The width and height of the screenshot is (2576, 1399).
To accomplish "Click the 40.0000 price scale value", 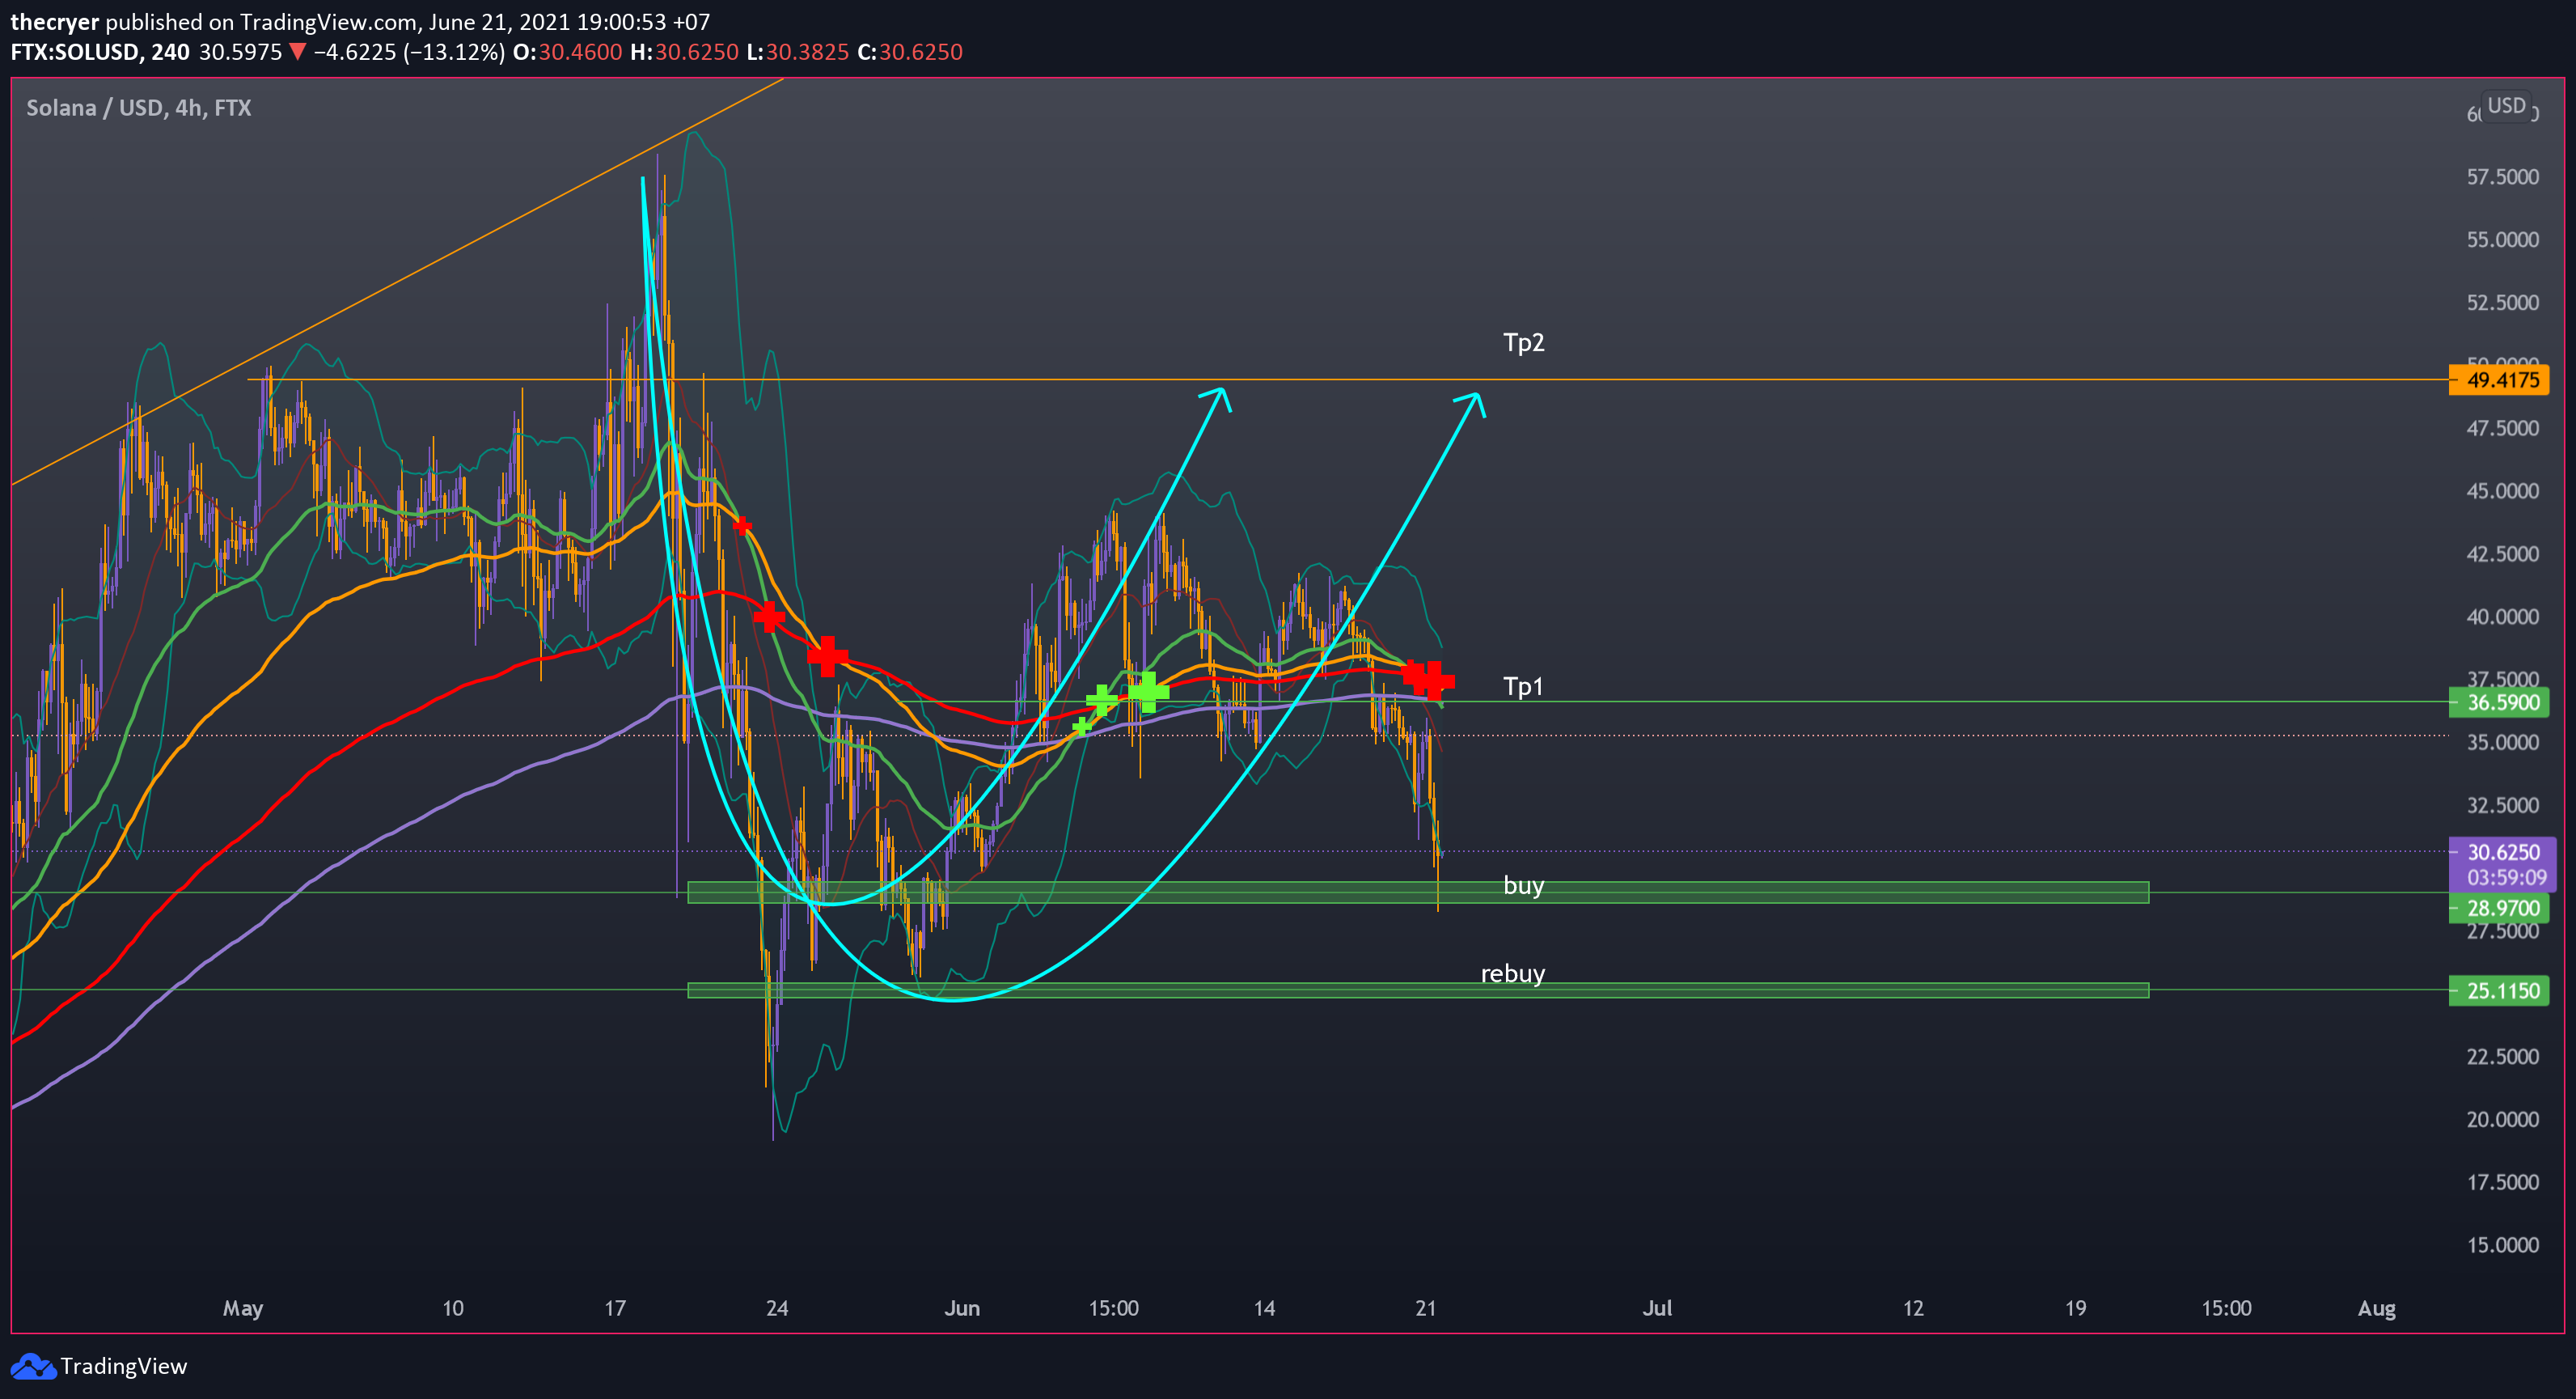I will pos(2502,617).
